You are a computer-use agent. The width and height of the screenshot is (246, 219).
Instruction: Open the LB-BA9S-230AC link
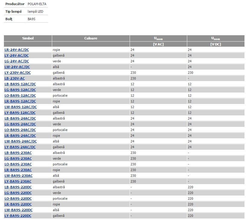point(18,153)
